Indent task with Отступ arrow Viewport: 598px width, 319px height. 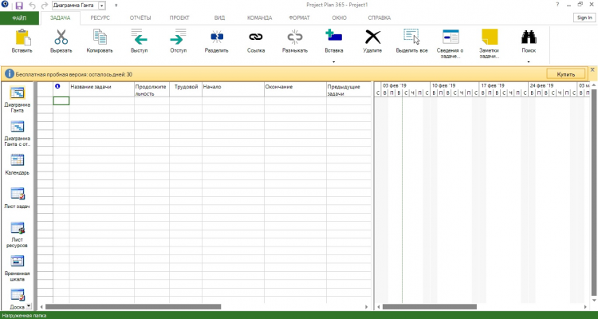[x=178, y=37]
